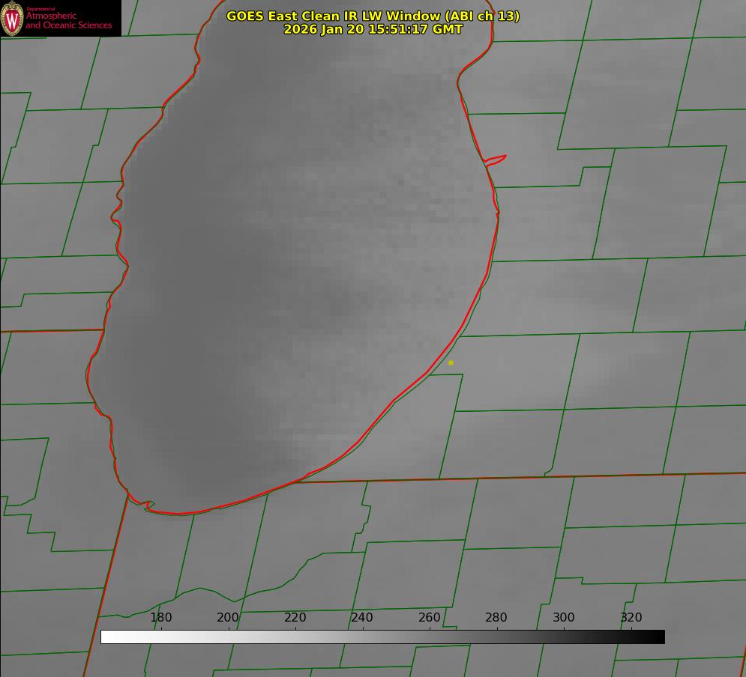This screenshot has height=677, width=746.
Task: Click the UW crest logo icon
Action: point(13,18)
